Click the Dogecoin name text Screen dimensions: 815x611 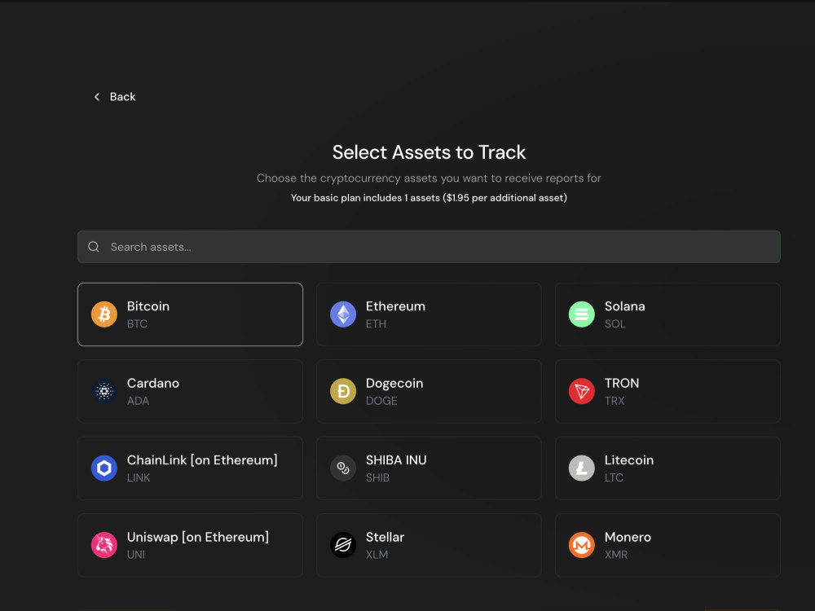tap(394, 383)
